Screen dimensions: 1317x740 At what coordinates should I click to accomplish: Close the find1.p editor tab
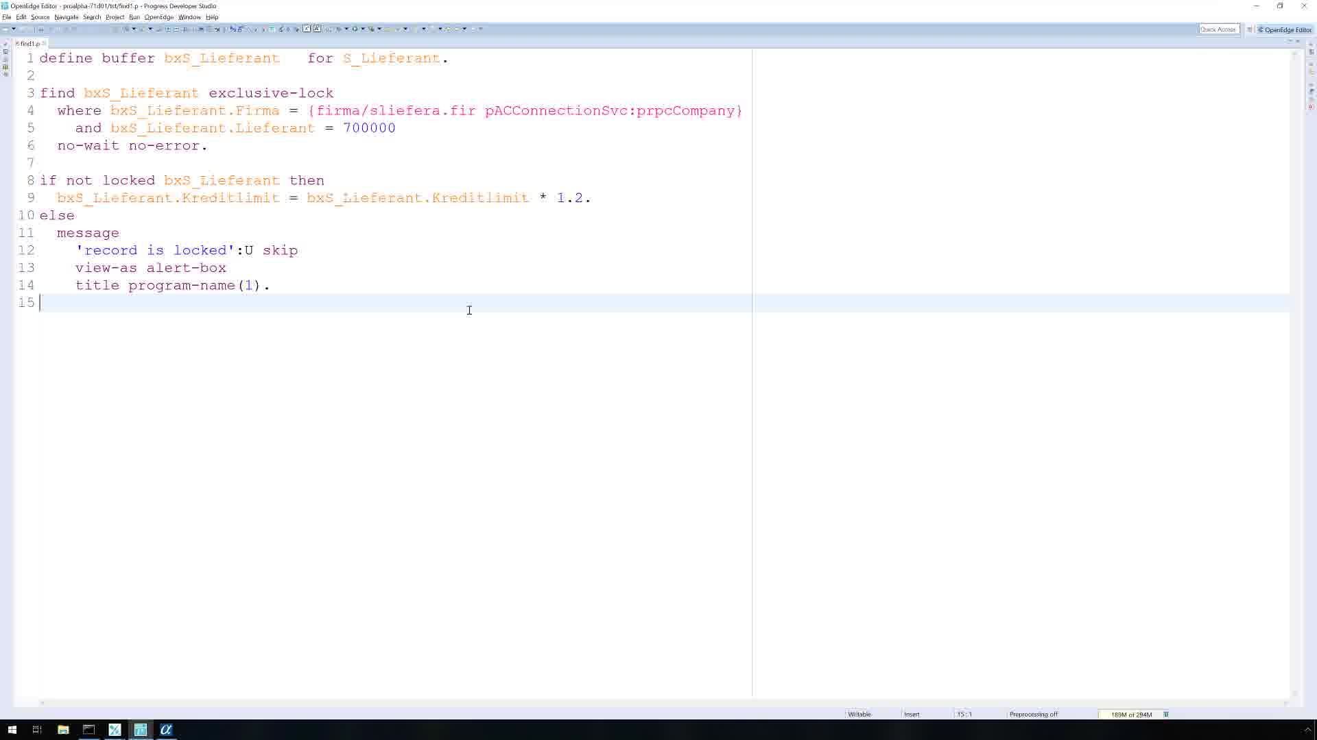[44, 43]
